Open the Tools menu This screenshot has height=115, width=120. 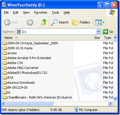pos(55,12)
